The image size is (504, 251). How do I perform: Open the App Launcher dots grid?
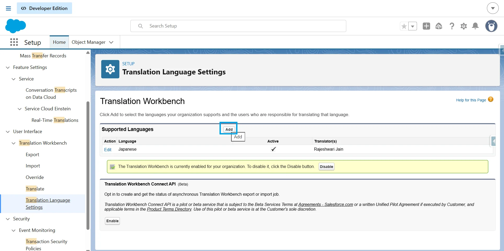click(x=14, y=42)
